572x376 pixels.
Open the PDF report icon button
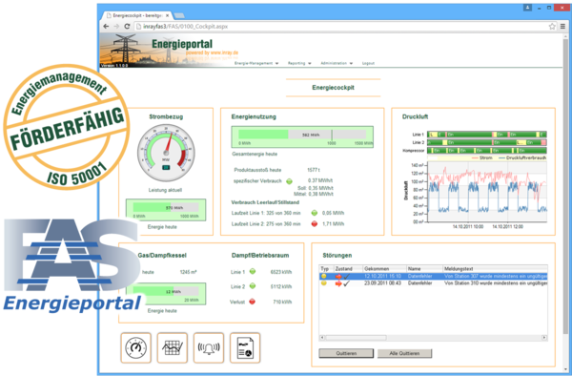coord(245,347)
